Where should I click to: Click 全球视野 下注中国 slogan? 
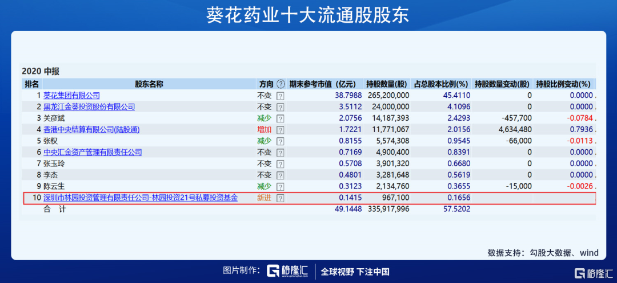coord(355,271)
